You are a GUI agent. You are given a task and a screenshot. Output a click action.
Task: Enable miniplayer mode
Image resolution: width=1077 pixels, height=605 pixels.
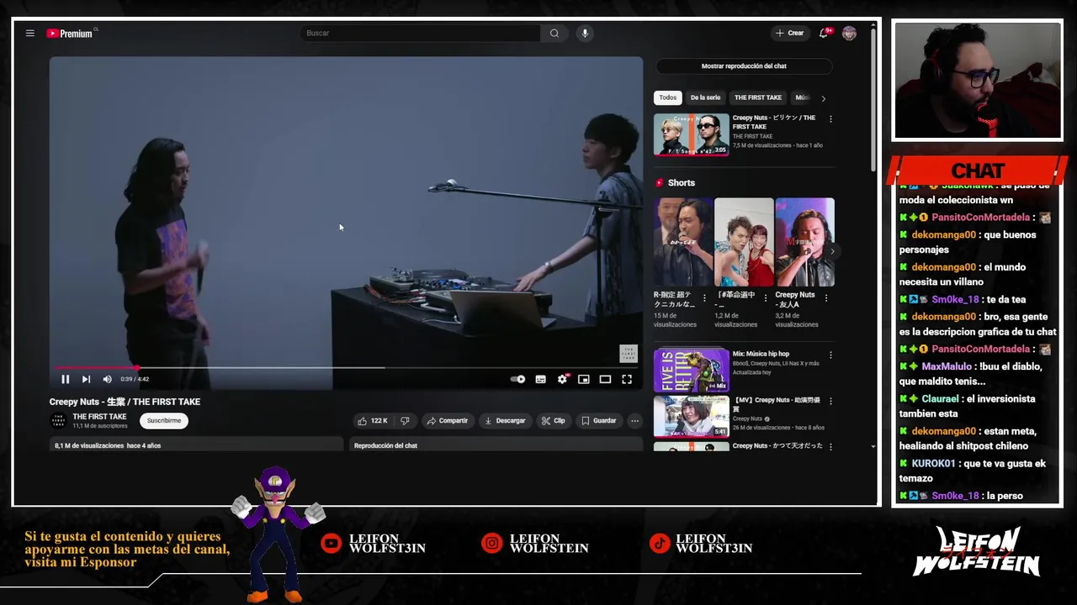pos(584,380)
